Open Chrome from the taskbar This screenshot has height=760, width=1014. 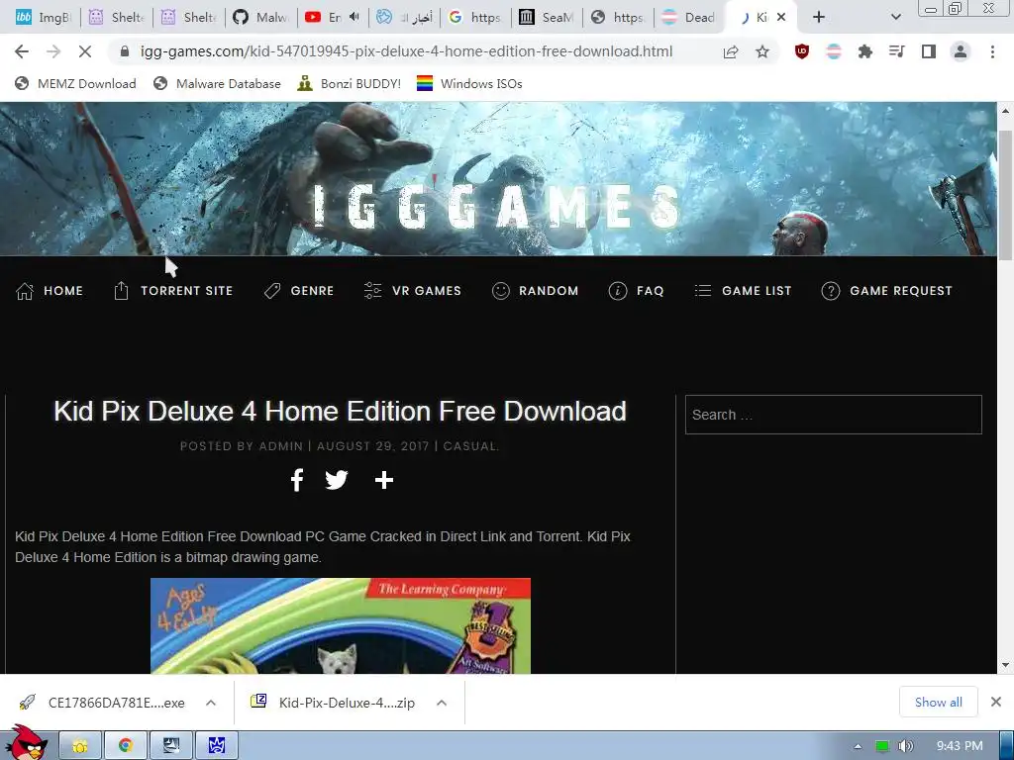point(126,746)
